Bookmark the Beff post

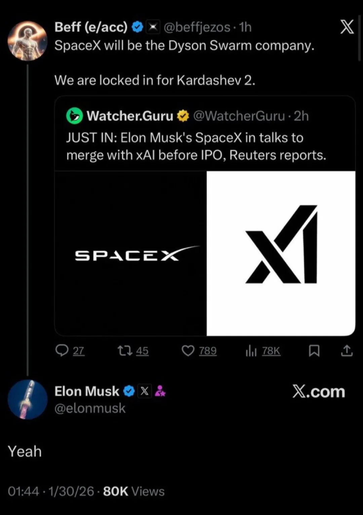pos(314,351)
